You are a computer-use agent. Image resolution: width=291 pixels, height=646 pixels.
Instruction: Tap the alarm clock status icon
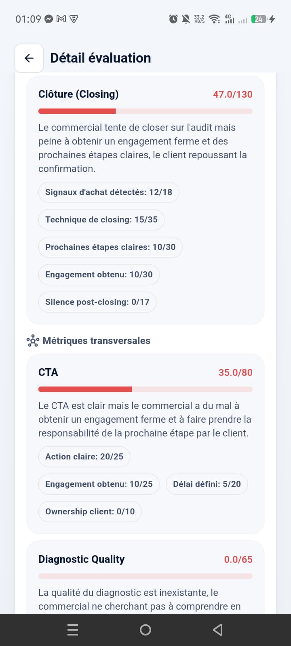173,19
